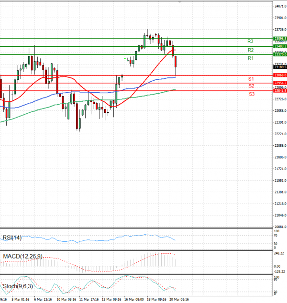Click the 20 Mar 01:16 time label
This screenshot has height=303, width=287.
tap(179, 299)
